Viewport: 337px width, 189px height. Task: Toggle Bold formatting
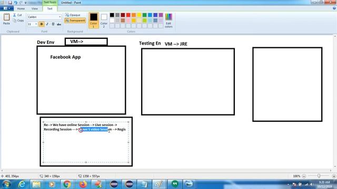click(42, 24)
